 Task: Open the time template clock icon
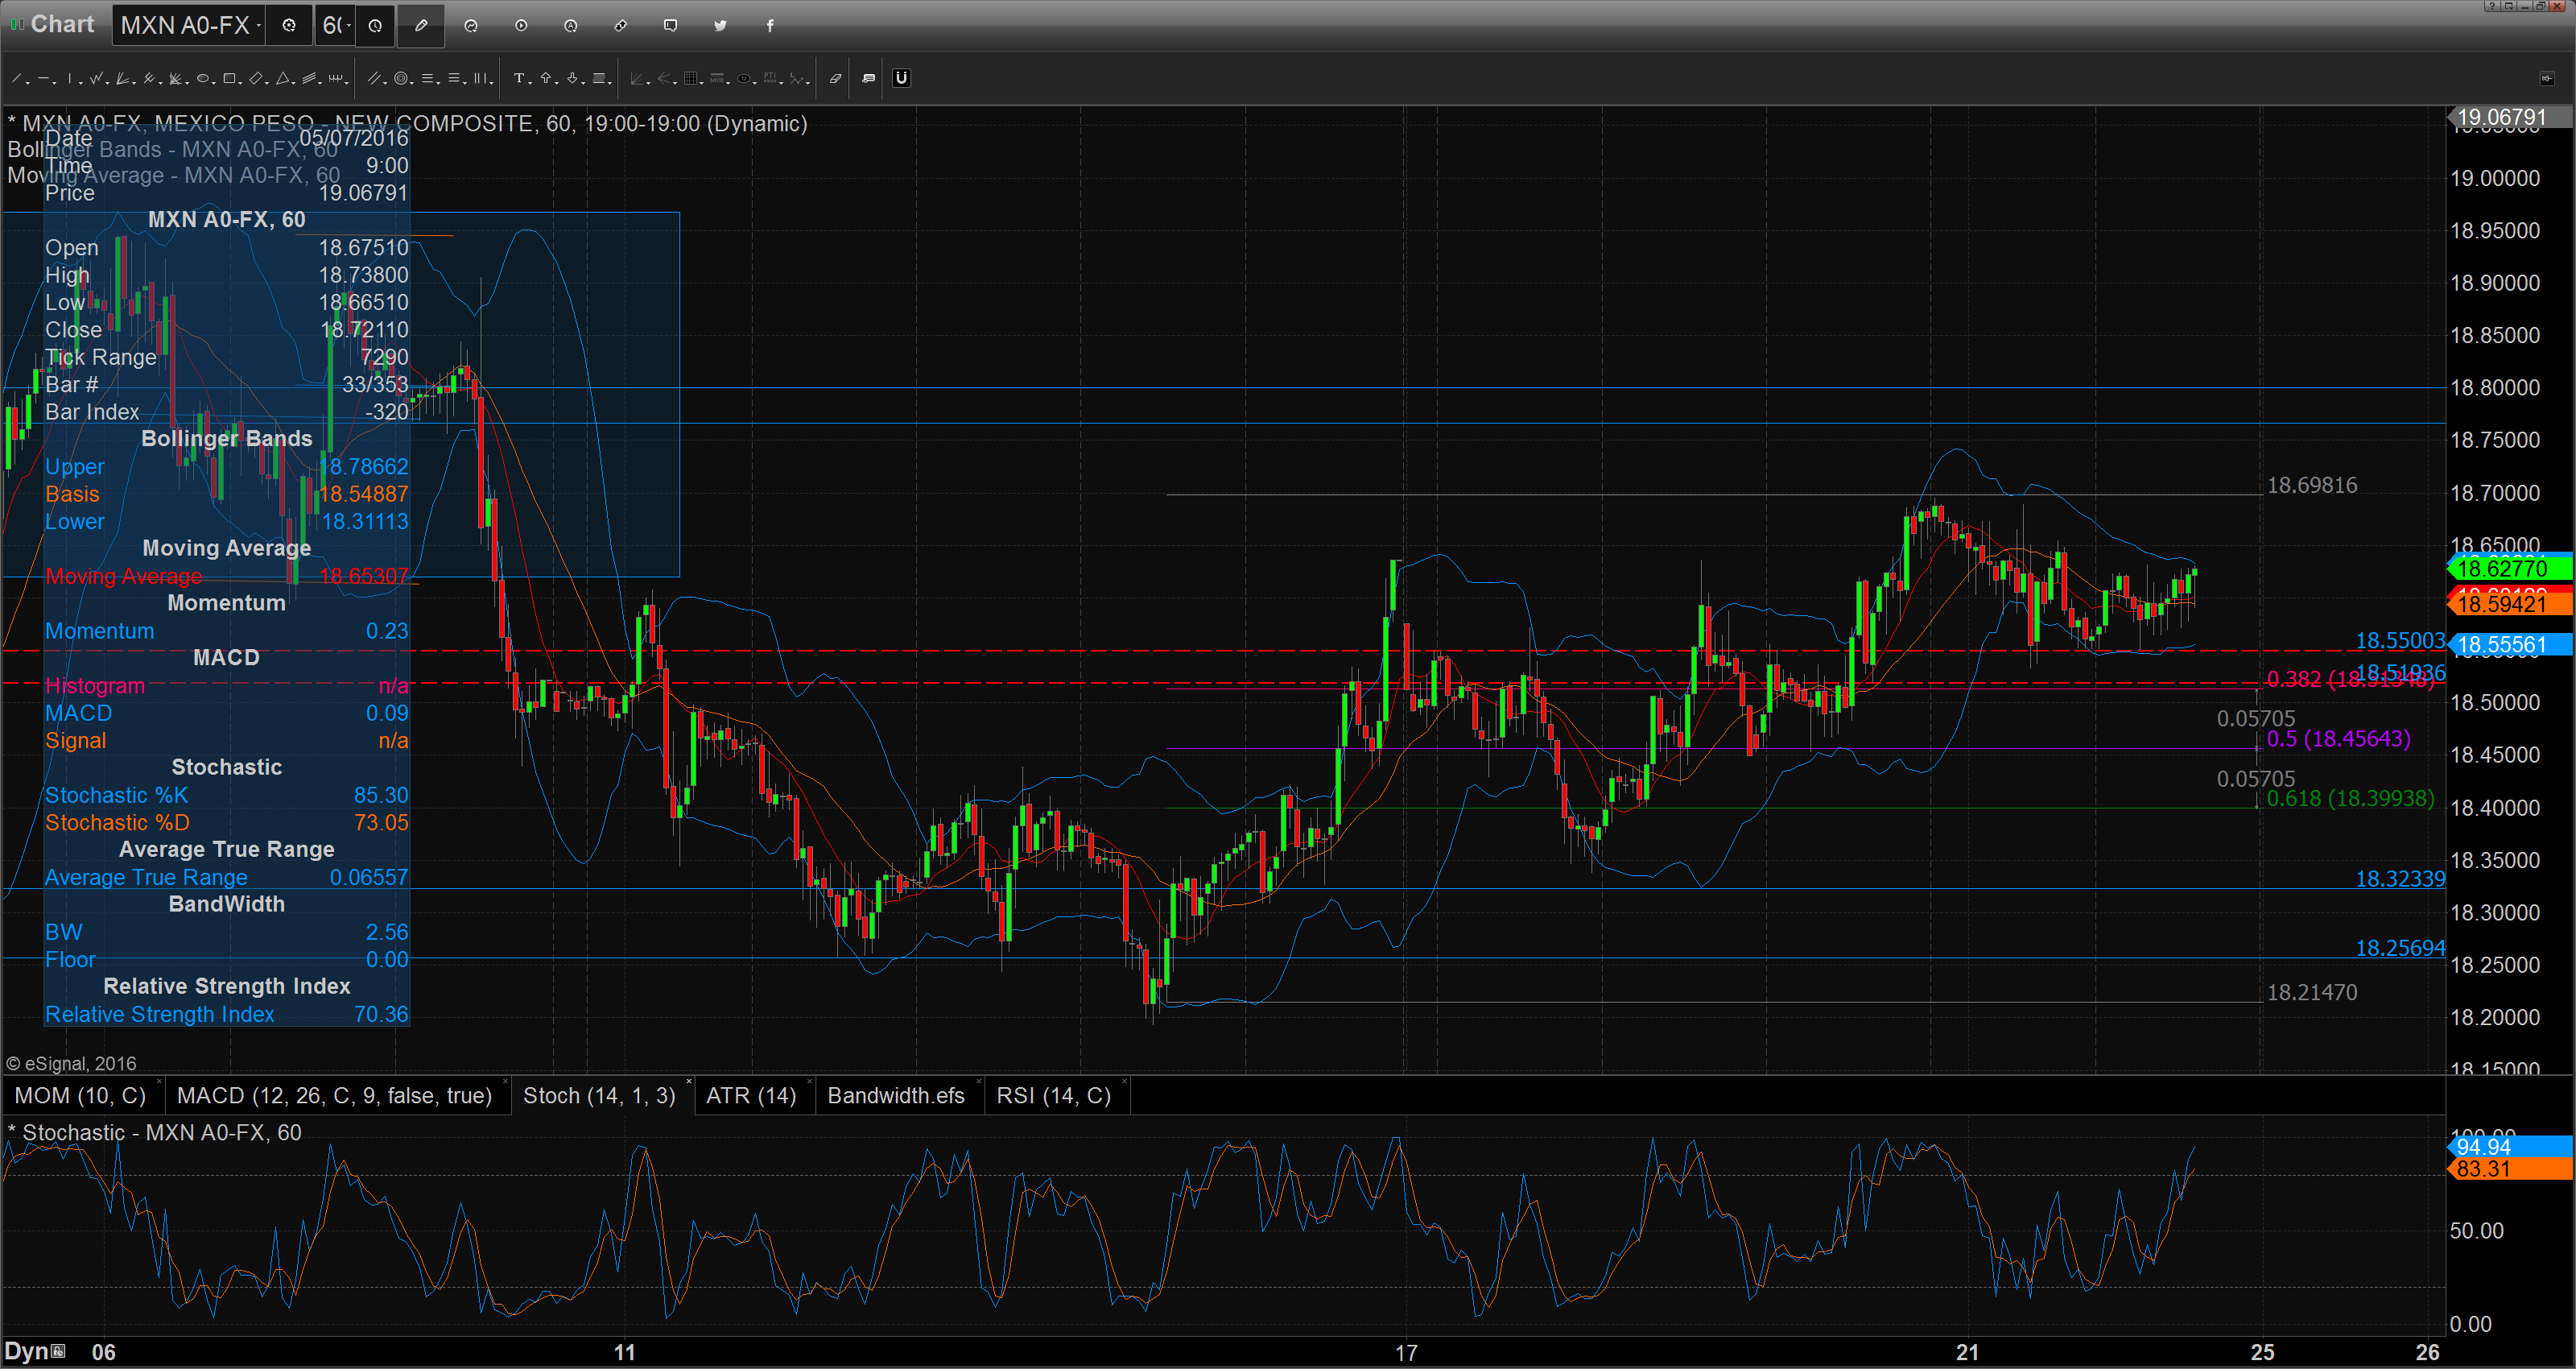(375, 26)
